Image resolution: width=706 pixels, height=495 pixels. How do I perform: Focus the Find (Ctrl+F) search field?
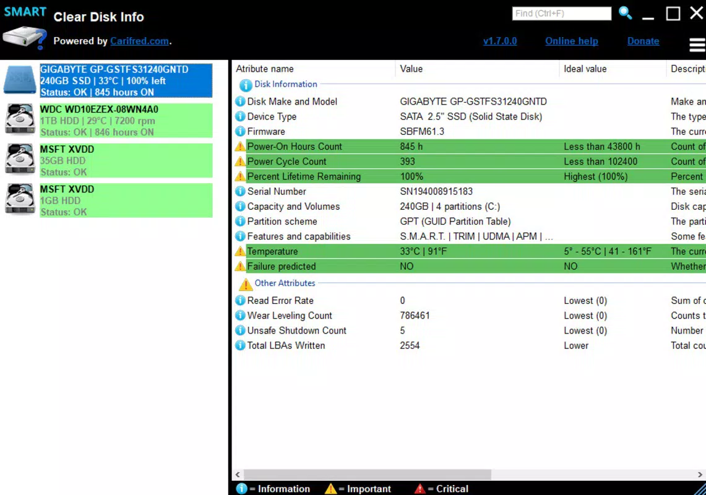[561, 14]
